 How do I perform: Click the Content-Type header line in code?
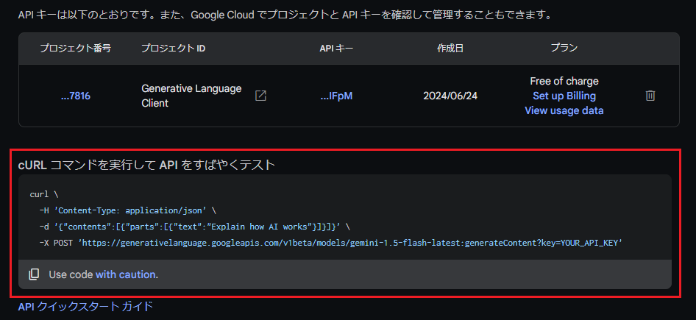(127, 210)
